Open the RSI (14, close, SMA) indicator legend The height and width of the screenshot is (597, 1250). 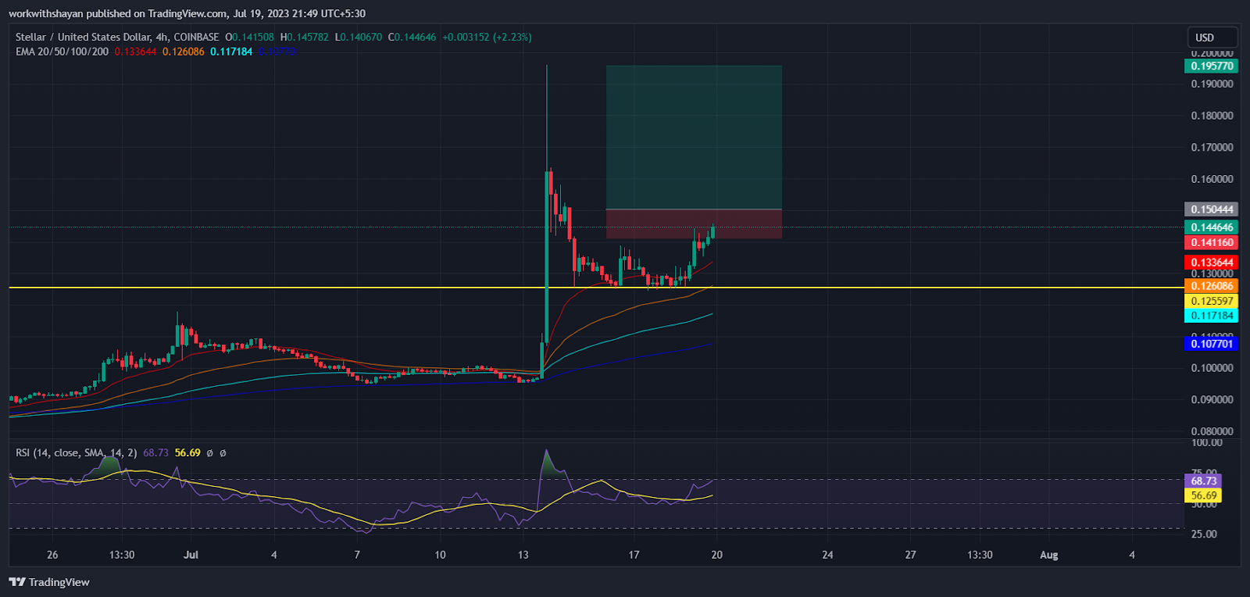tap(77, 452)
